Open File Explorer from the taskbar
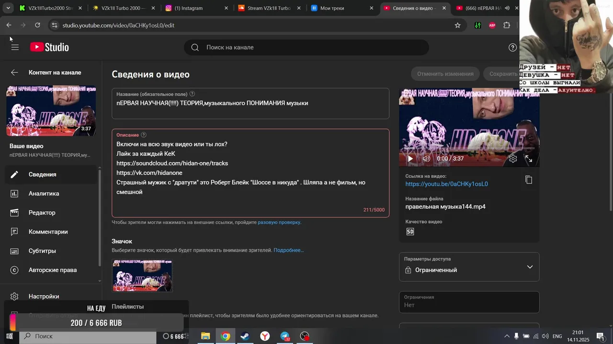The image size is (613, 344). [205, 336]
